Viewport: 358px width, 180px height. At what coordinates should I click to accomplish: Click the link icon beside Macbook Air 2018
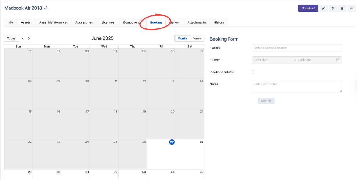tap(46, 8)
